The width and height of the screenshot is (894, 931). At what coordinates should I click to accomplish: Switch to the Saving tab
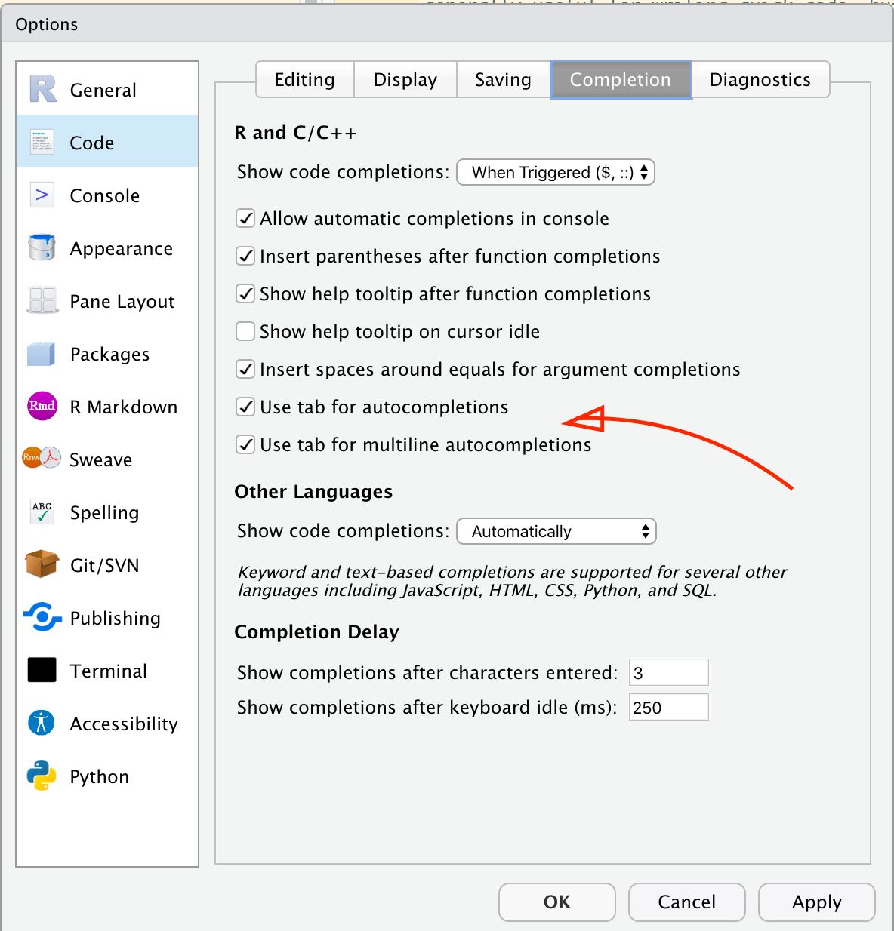[504, 80]
